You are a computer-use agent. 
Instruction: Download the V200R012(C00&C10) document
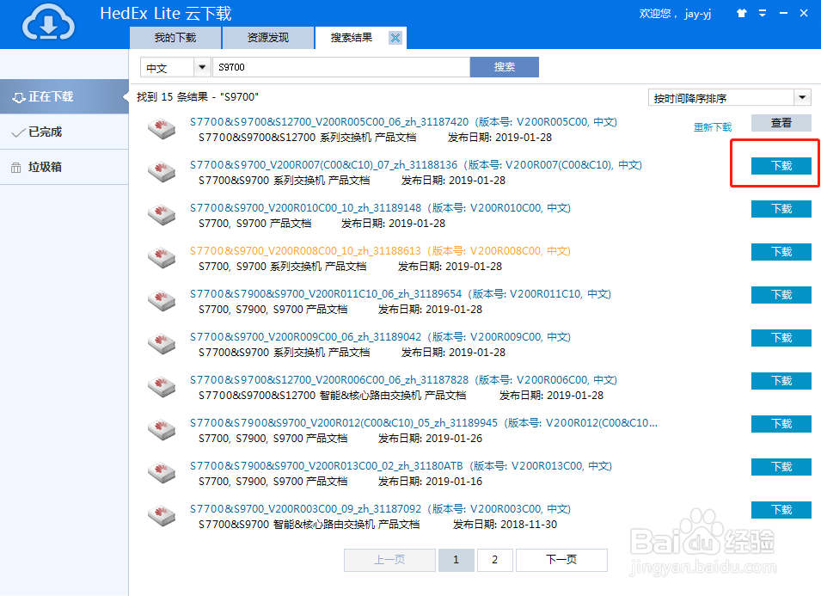pyautogui.click(x=781, y=423)
